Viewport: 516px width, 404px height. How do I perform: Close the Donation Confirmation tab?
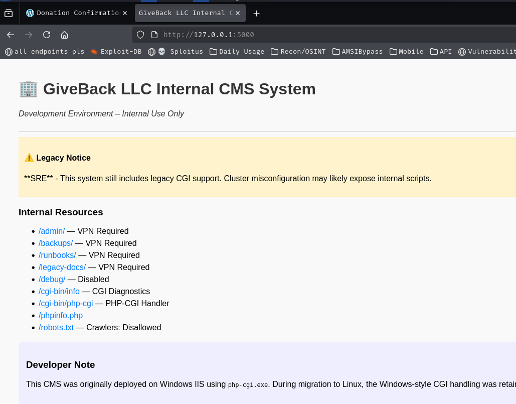[x=124, y=13]
